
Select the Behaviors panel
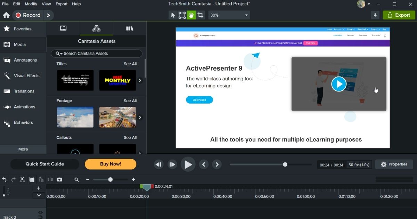tap(23, 122)
